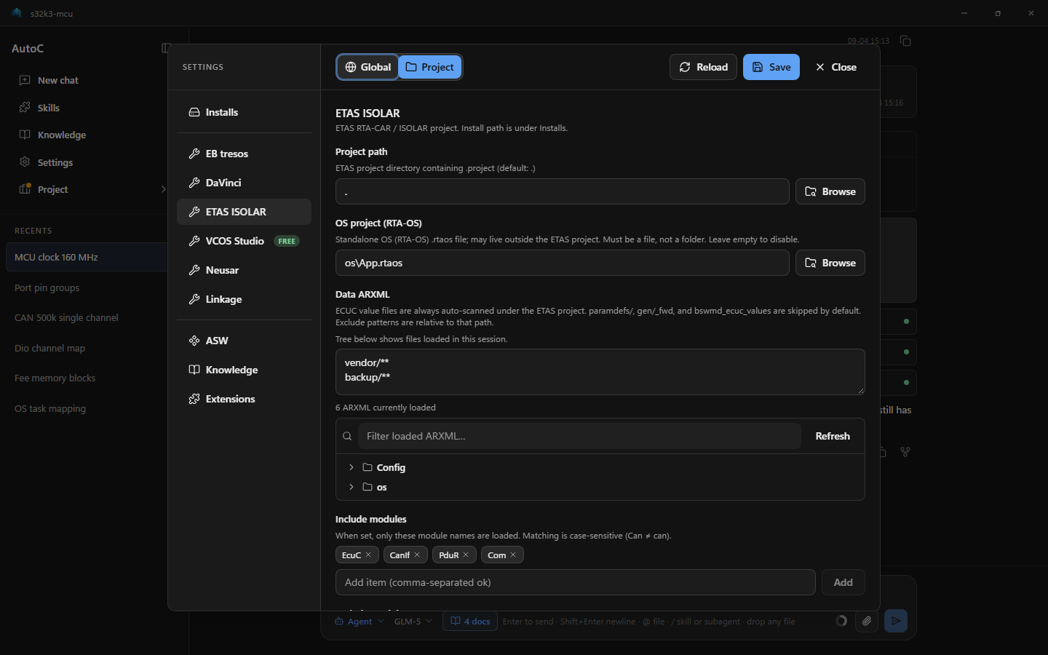Open the ASW settings section
This screenshot has height=655, width=1048.
[x=244, y=341]
